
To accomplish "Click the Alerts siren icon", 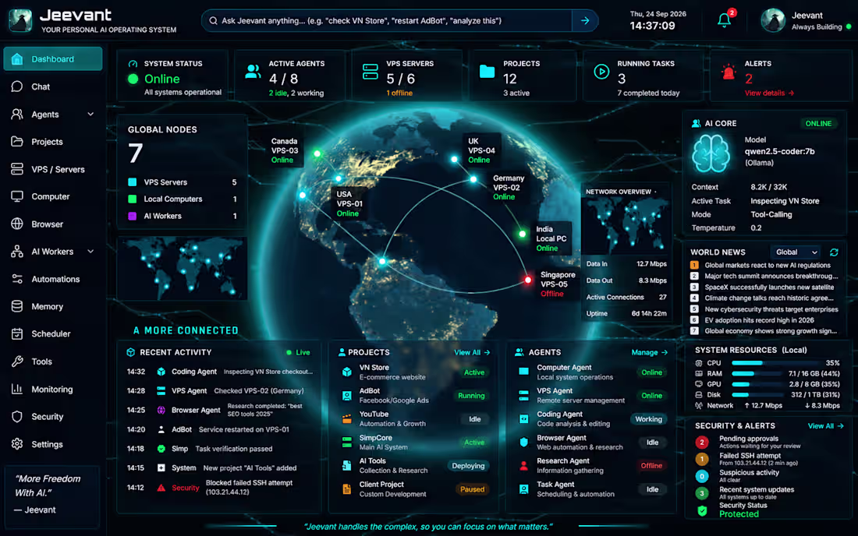I will 729,72.
